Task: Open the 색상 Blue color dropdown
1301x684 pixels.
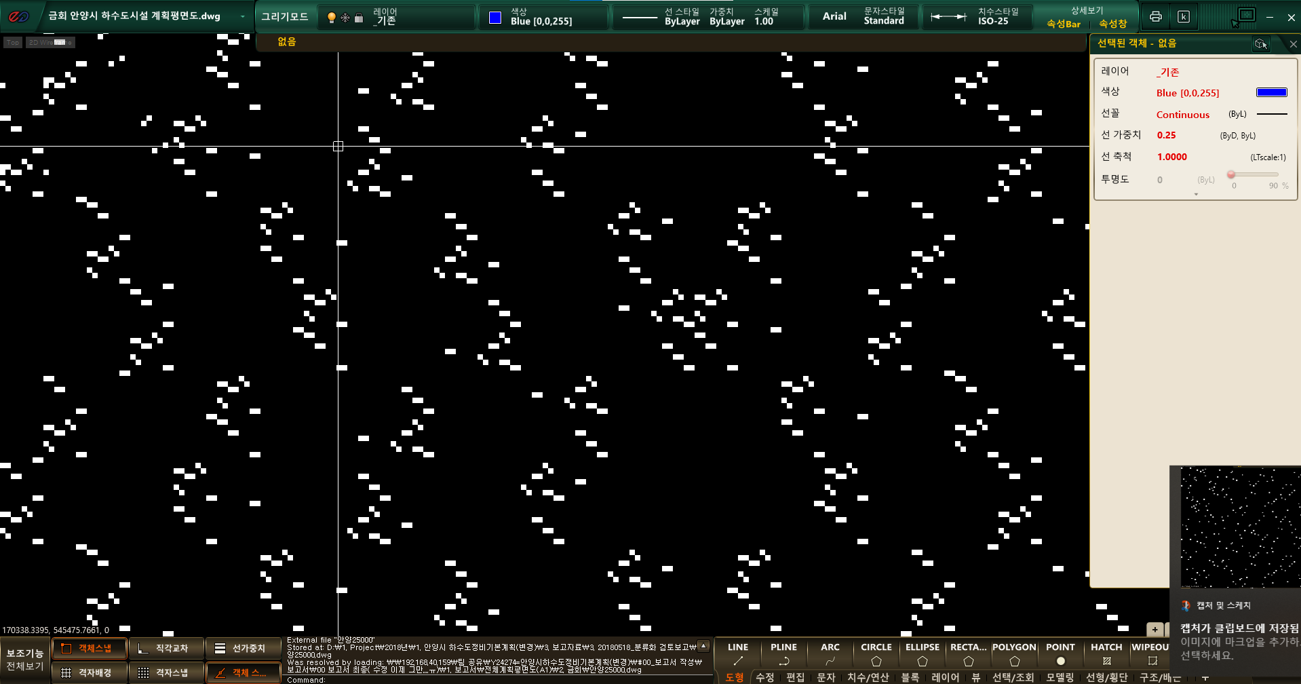Action: 543,17
